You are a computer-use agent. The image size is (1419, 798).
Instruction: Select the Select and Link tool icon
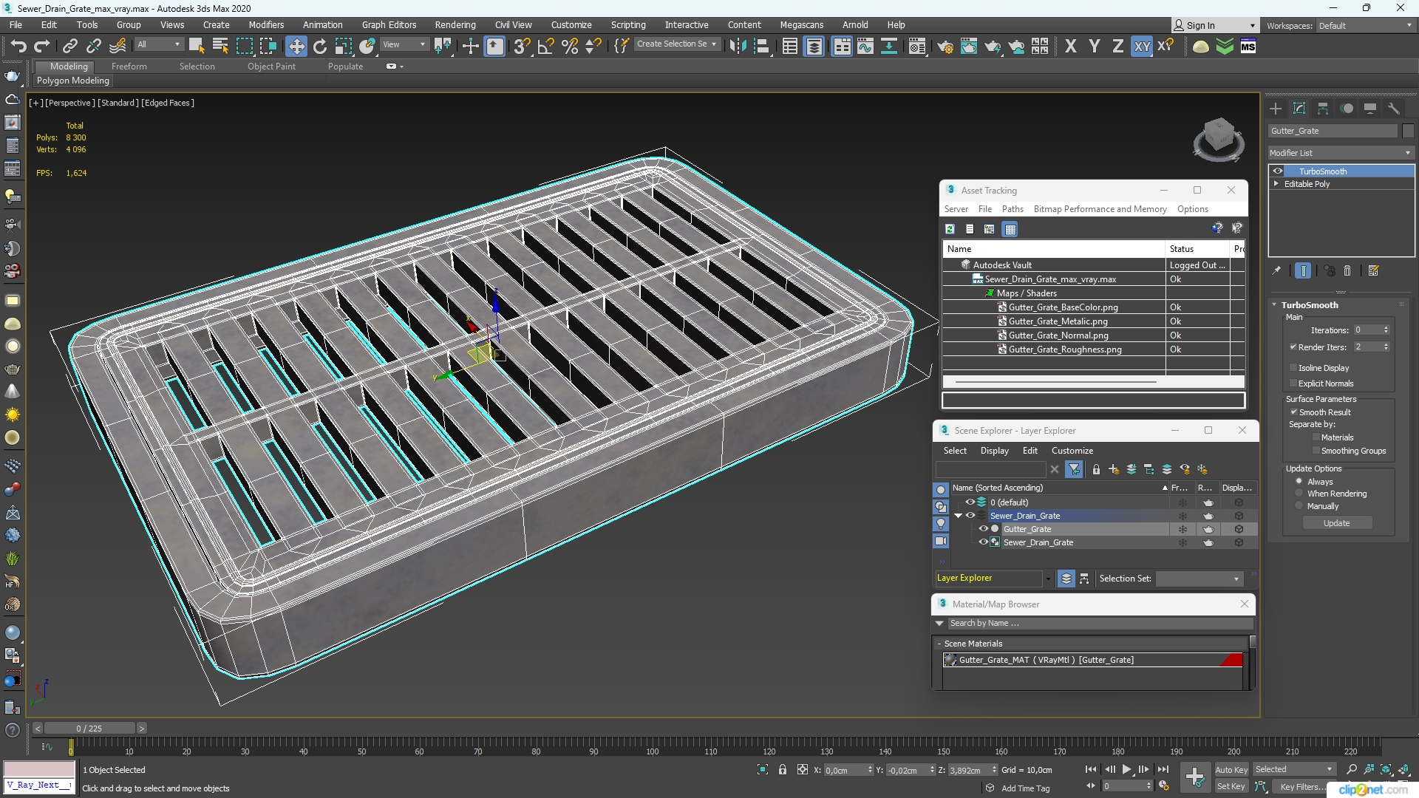pyautogui.click(x=70, y=46)
